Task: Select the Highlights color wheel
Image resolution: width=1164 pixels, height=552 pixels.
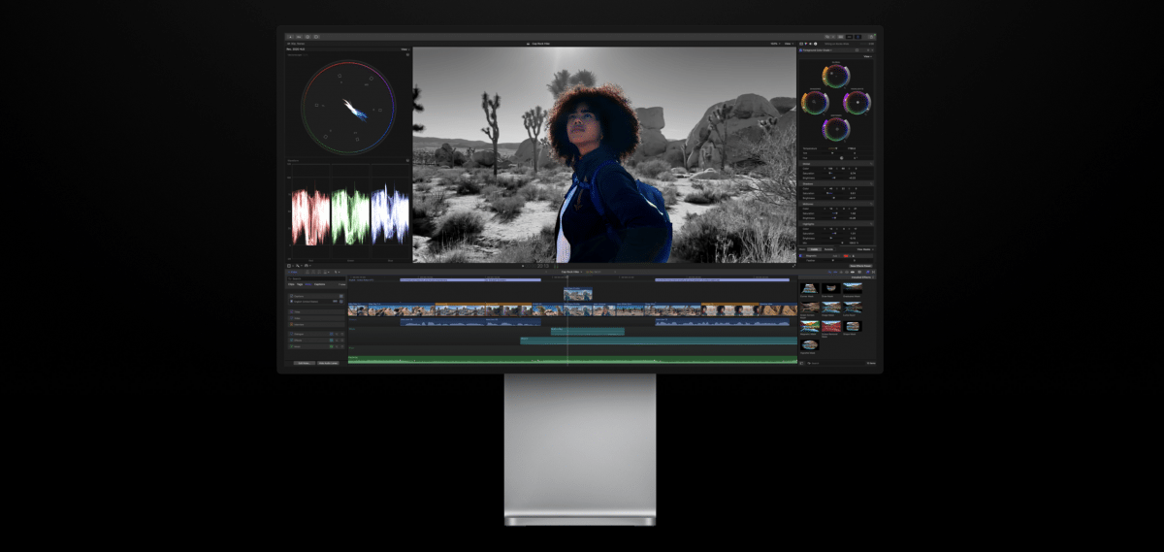Action: click(x=857, y=102)
